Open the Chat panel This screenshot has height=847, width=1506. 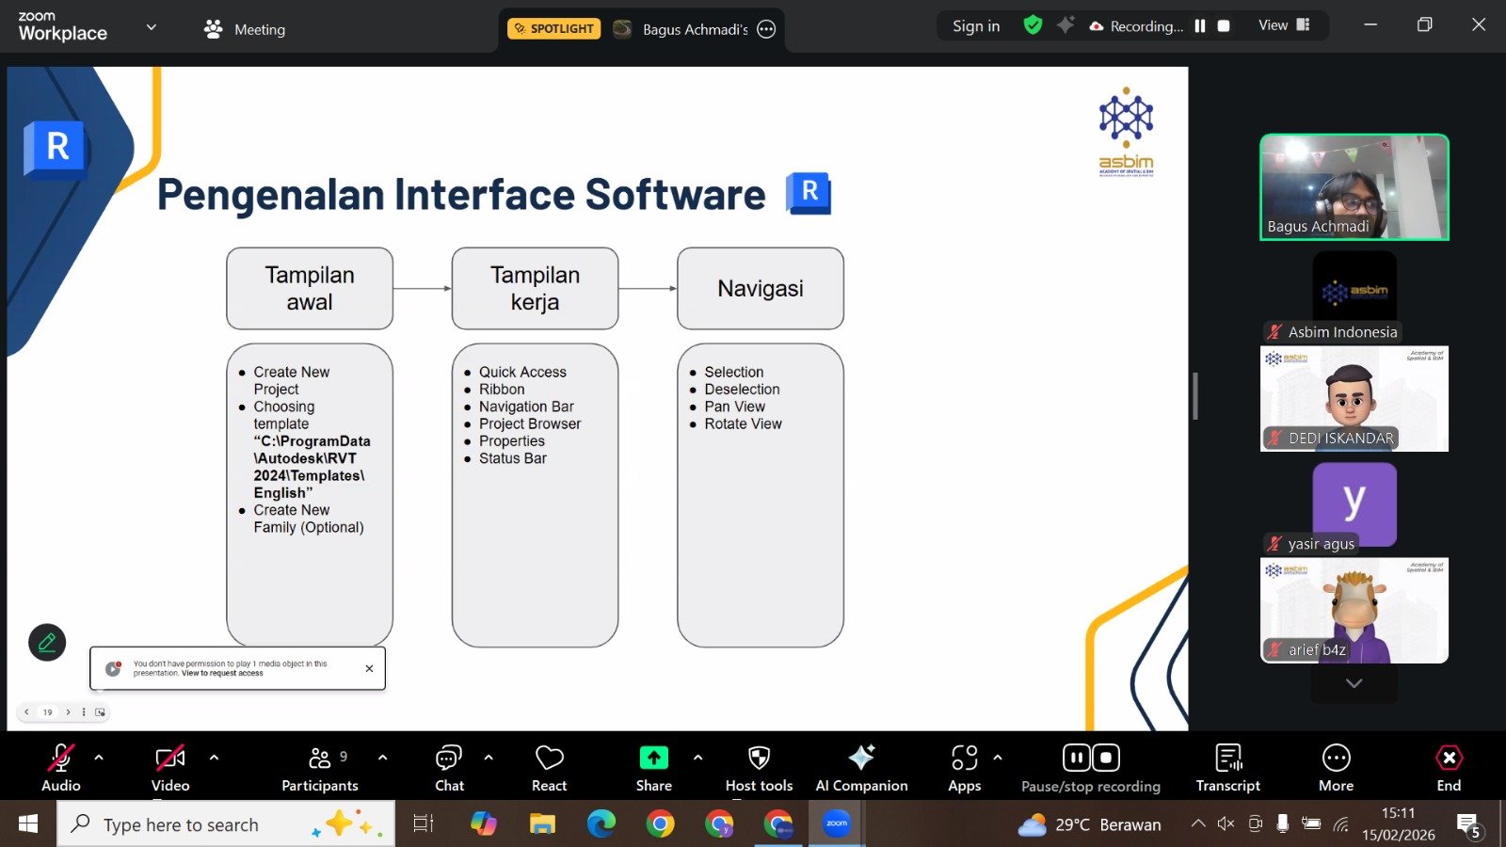(x=449, y=767)
